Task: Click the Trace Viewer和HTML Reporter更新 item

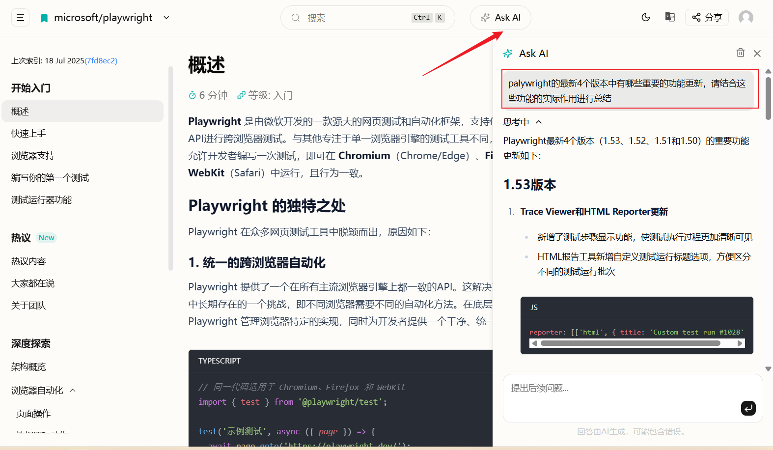Action: [594, 212]
